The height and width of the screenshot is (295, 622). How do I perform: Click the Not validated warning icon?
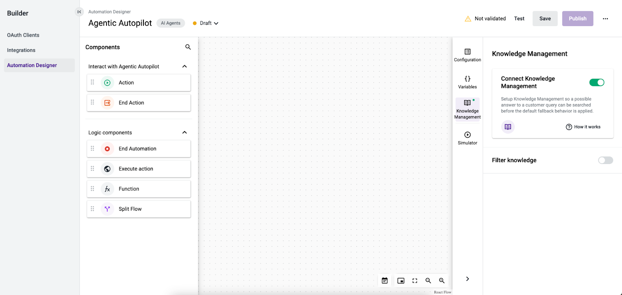468,19
